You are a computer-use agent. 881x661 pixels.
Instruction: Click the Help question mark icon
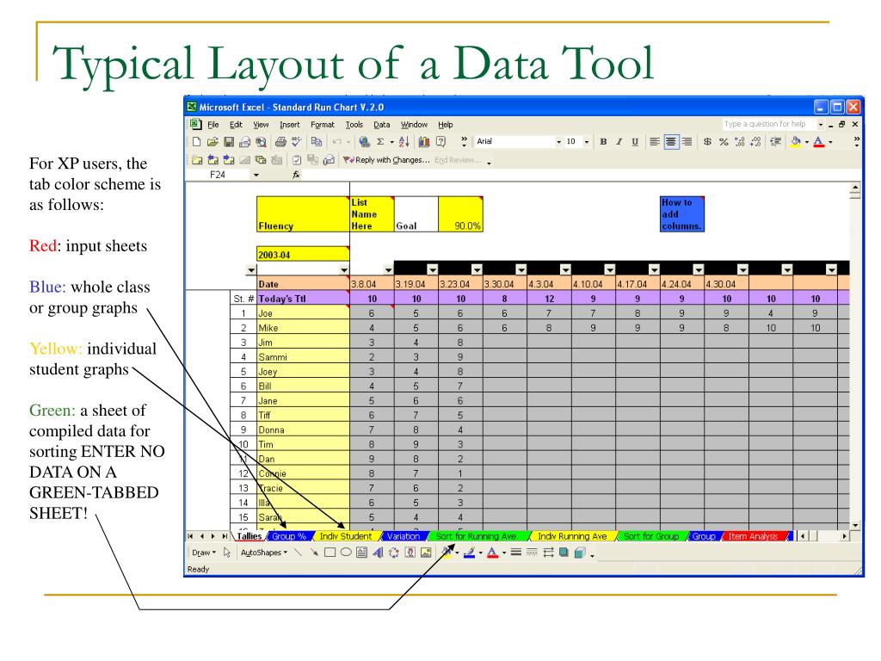(441, 142)
